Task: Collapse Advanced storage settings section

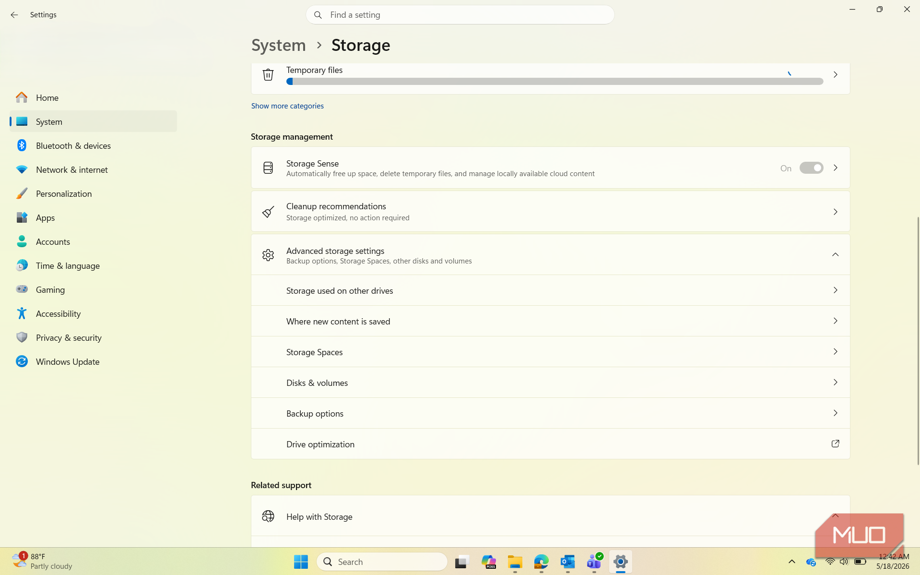Action: coord(835,255)
